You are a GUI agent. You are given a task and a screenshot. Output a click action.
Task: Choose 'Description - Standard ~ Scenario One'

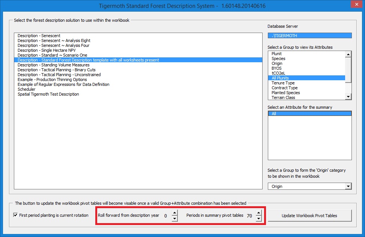click(138, 55)
